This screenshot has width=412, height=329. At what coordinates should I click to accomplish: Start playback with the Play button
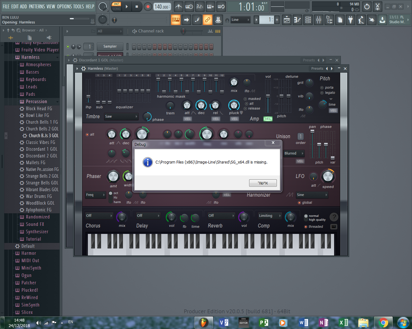pos(126,6)
